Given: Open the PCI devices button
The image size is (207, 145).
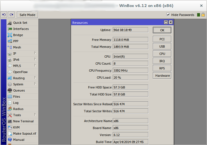Looking at the screenshot, I should [x=162, y=39].
